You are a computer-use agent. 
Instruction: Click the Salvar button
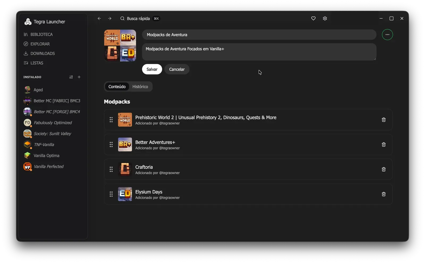coord(152,69)
